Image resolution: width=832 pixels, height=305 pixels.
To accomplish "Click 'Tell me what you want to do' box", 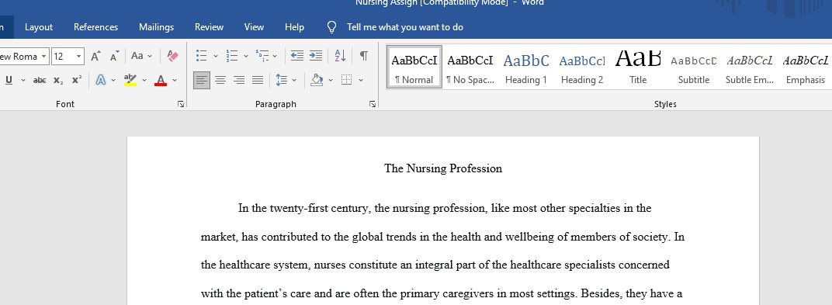I will (405, 27).
